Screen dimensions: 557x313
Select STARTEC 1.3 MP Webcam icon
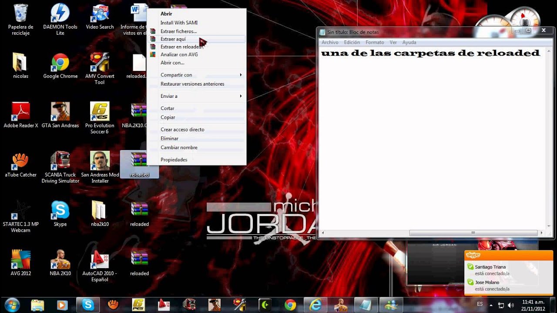point(20,217)
